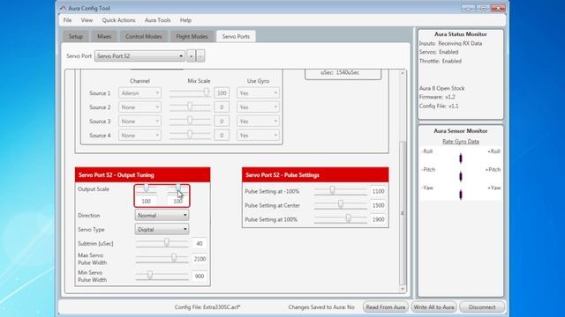The height and width of the screenshot is (317, 565).
Task: Switch to the Mixes tab
Action: pyautogui.click(x=104, y=36)
